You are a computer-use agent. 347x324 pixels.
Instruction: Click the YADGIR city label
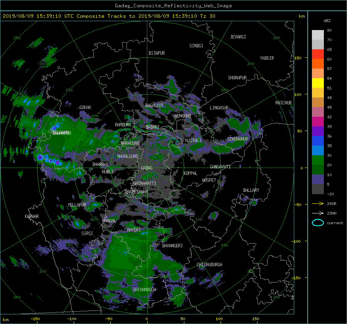[267, 58]
